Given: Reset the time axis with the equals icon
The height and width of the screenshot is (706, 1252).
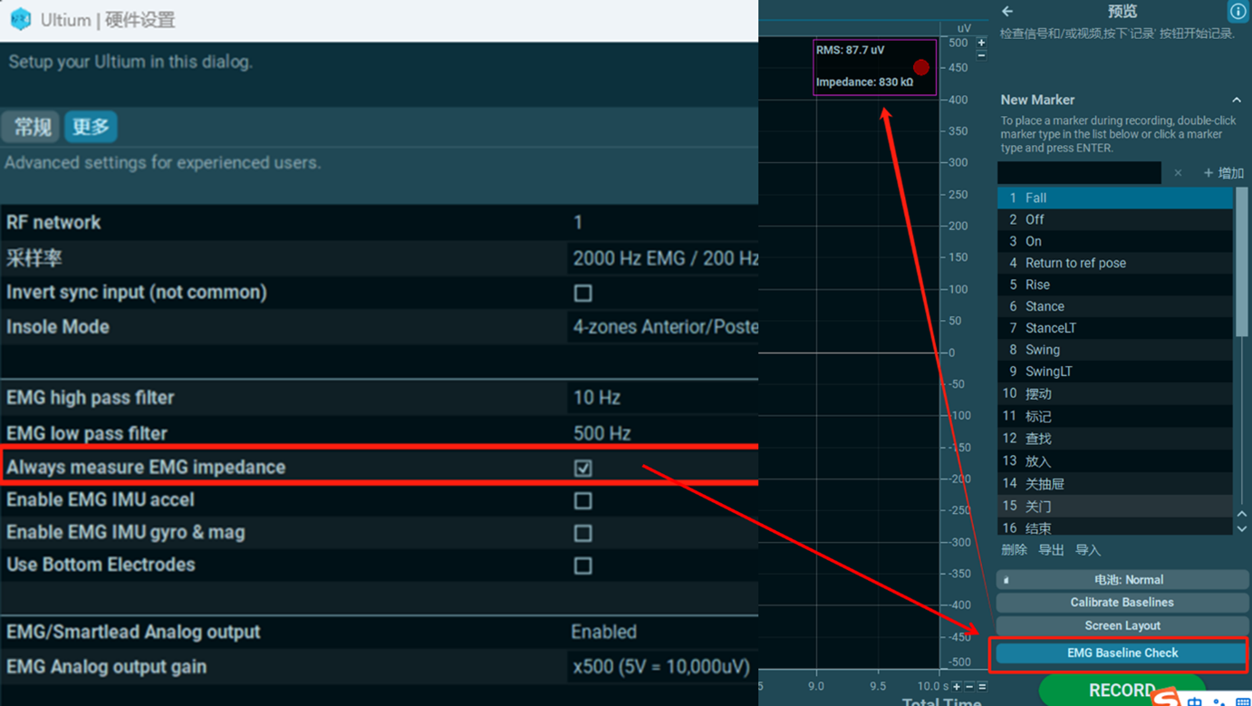Looking at the screenshot, I should tap(982, 687).
